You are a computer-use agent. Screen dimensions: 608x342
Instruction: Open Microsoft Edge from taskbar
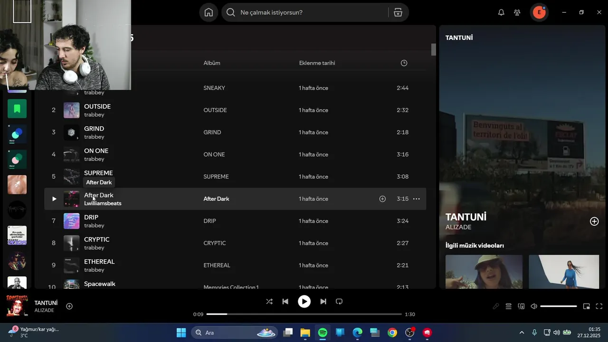358,332
